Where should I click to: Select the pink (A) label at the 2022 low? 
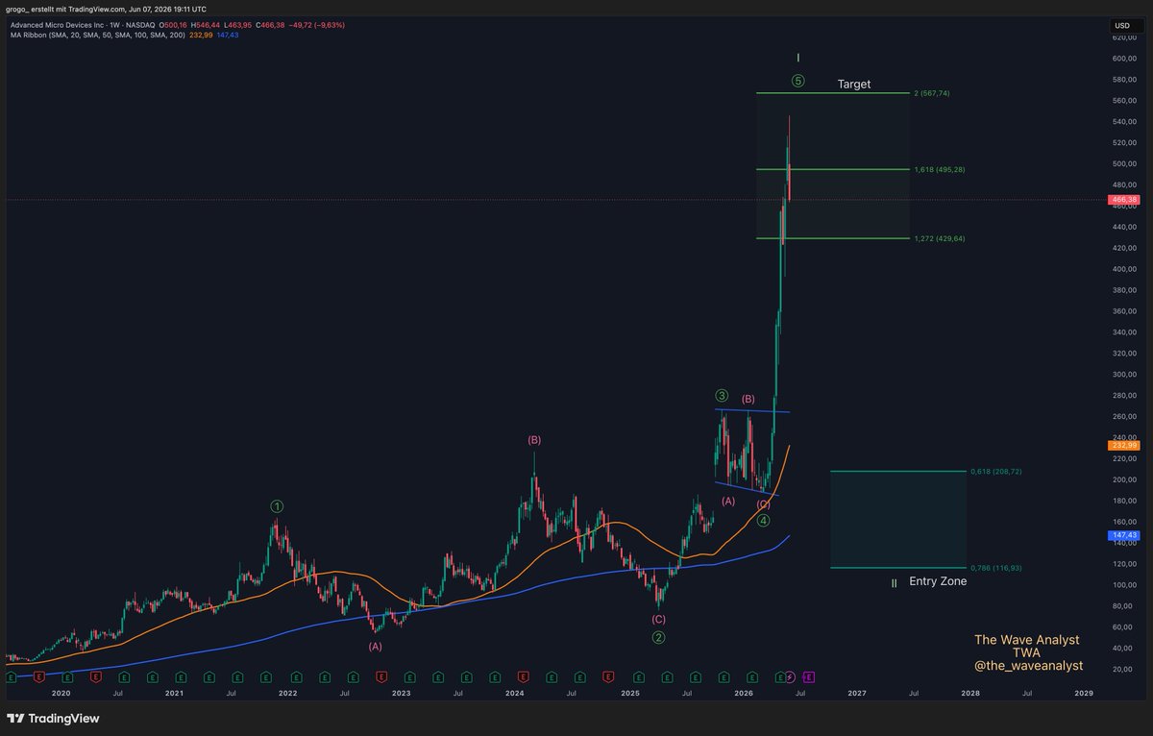[x=376, y=647]
